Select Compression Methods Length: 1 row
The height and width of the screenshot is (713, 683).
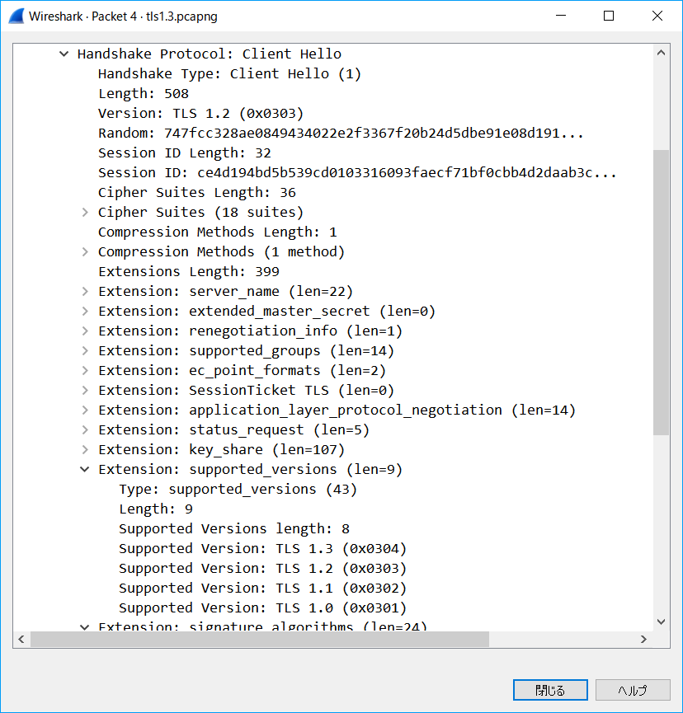(218, 232)
